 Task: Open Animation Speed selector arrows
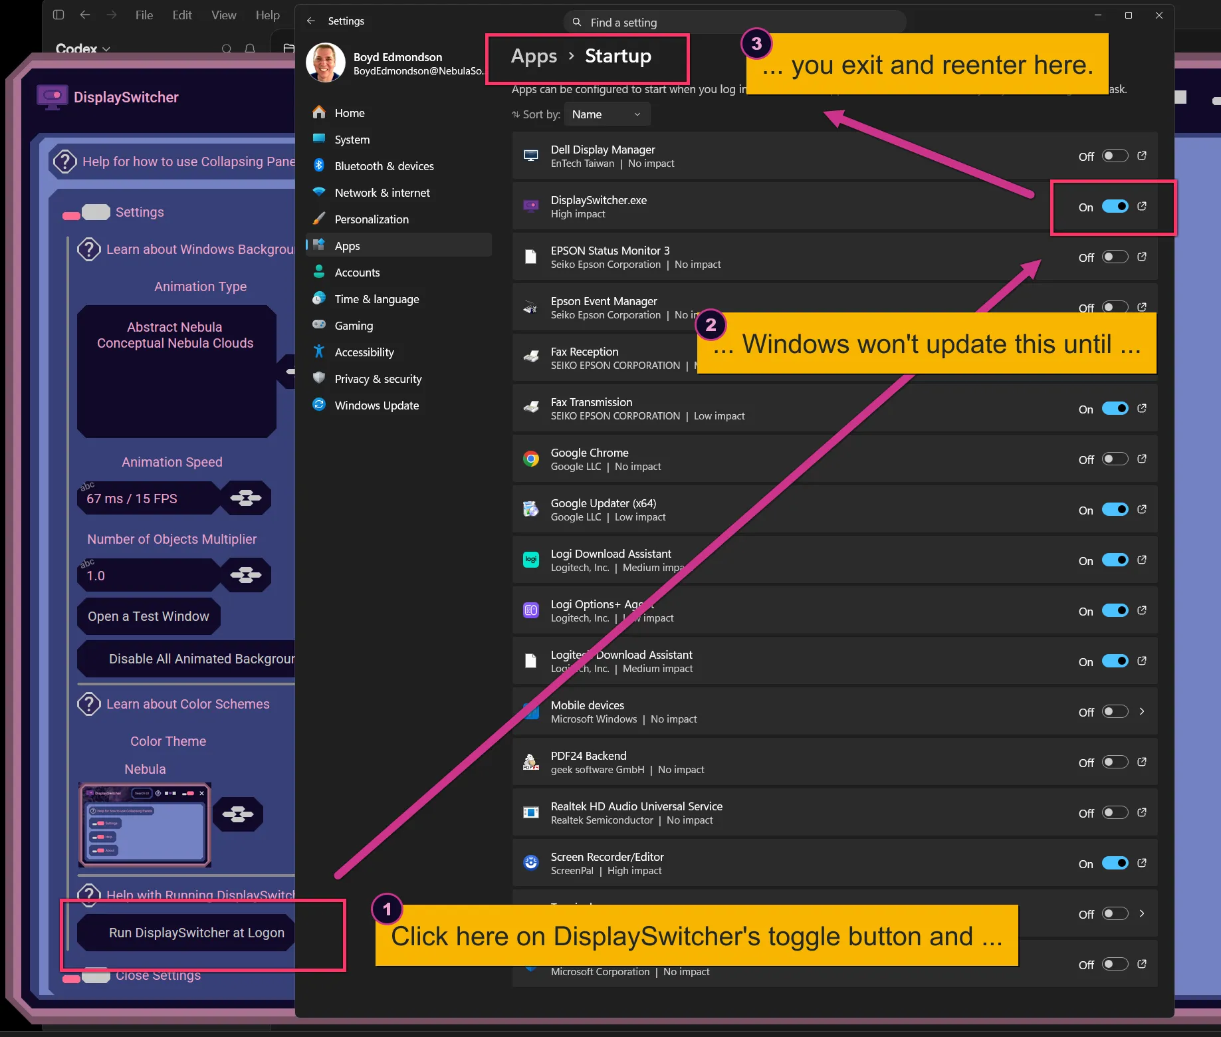[x=246, y=498]
